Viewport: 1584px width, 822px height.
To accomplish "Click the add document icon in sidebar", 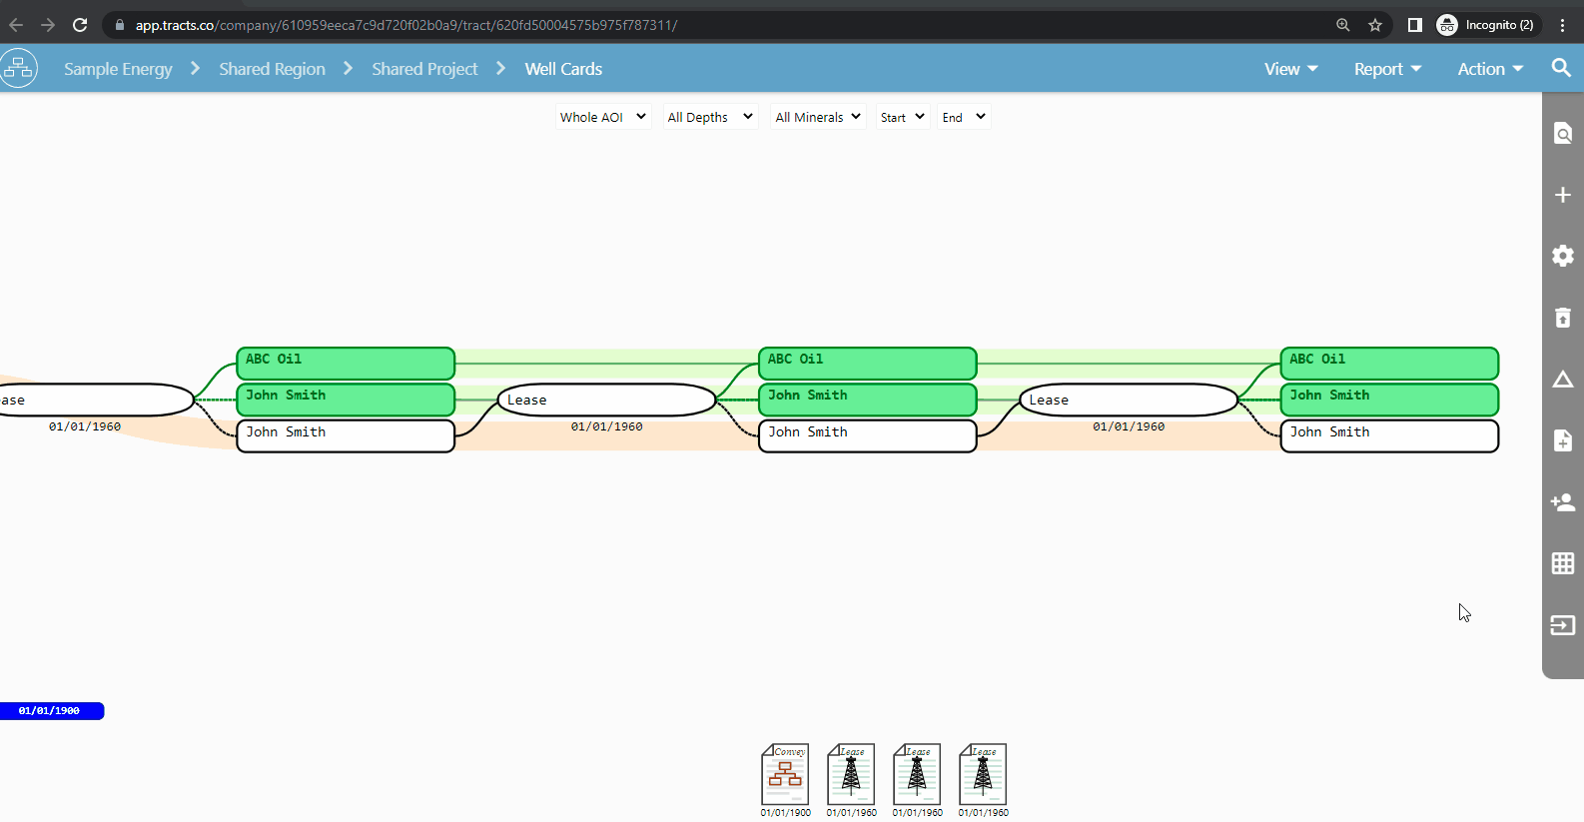I will click(x=1563, y=440).
